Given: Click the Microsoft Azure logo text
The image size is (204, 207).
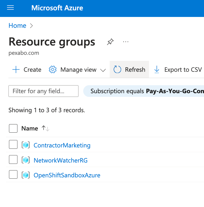Looking at the screenshot, I should coord(57,8).
